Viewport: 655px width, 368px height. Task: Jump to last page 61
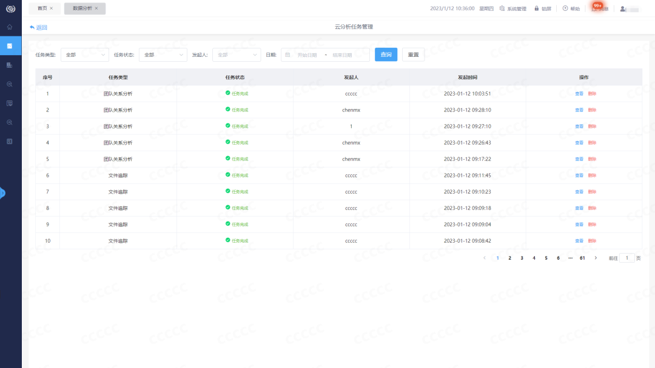point(582,258)
